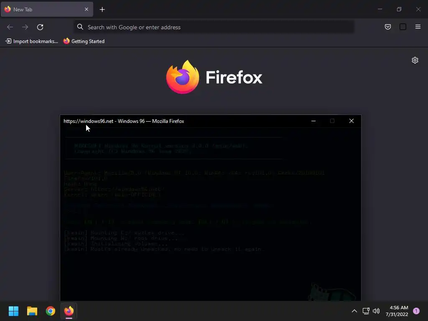The width and height of the screenshot is (428, 321).
Task: Open new tab personalize gear settings
Action: (x=415, y=60)
